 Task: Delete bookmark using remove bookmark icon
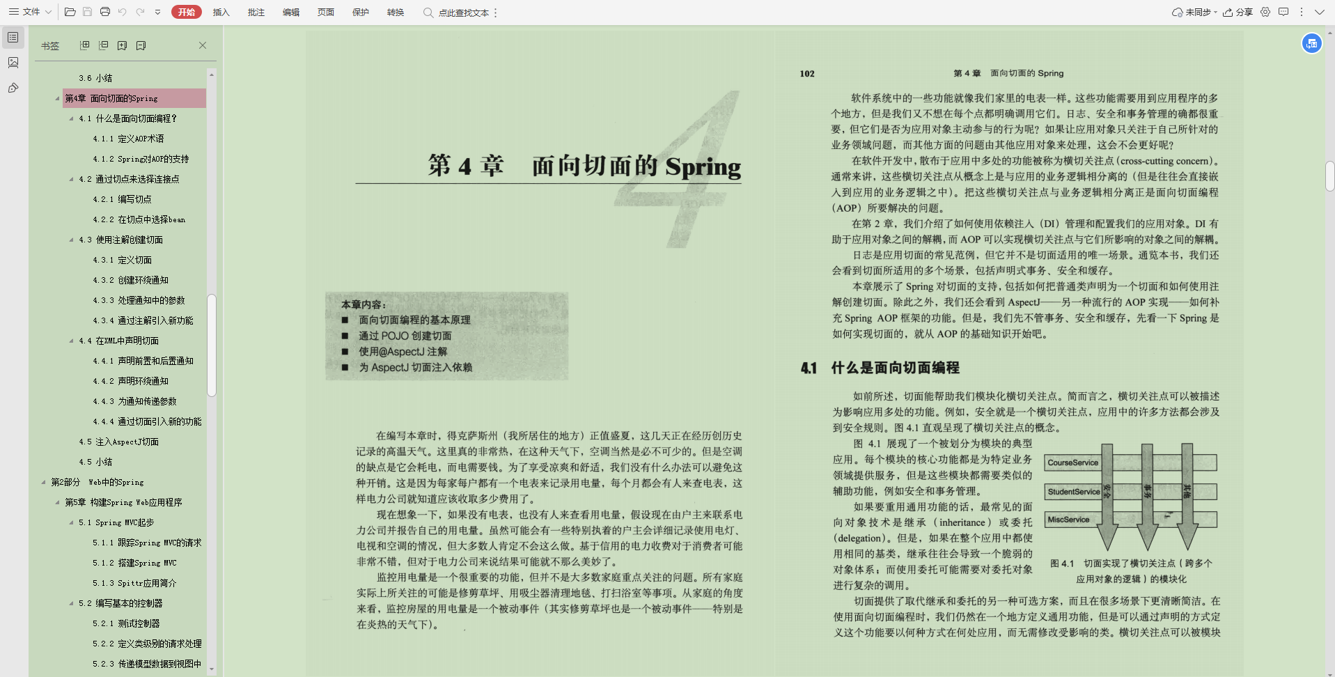tap(141, 45)
